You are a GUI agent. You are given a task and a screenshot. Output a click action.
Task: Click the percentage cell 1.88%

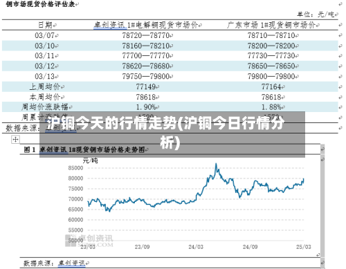[x=271, y=107]
